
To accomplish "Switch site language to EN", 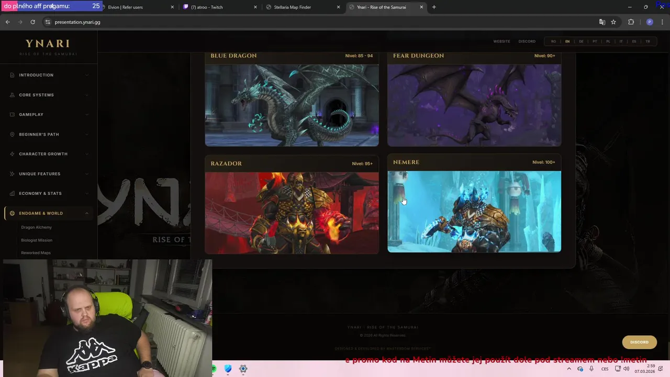I will 567,41.
